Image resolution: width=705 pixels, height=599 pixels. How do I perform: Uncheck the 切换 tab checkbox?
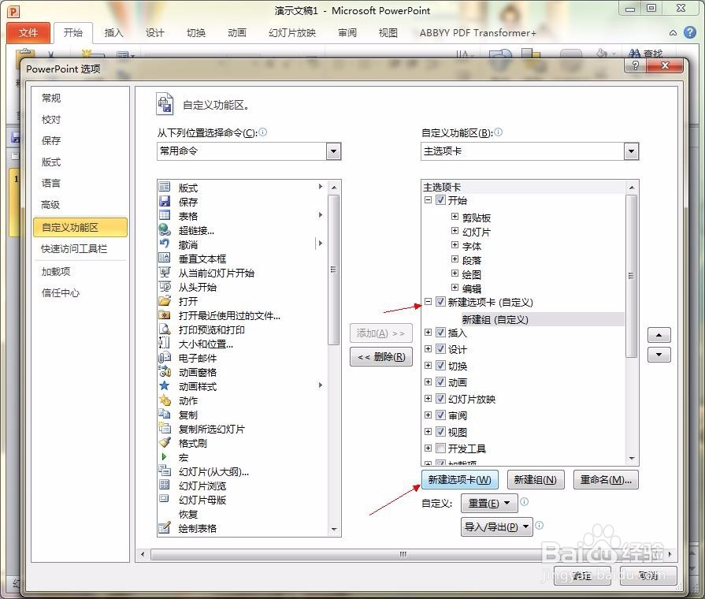click(440, 366)
